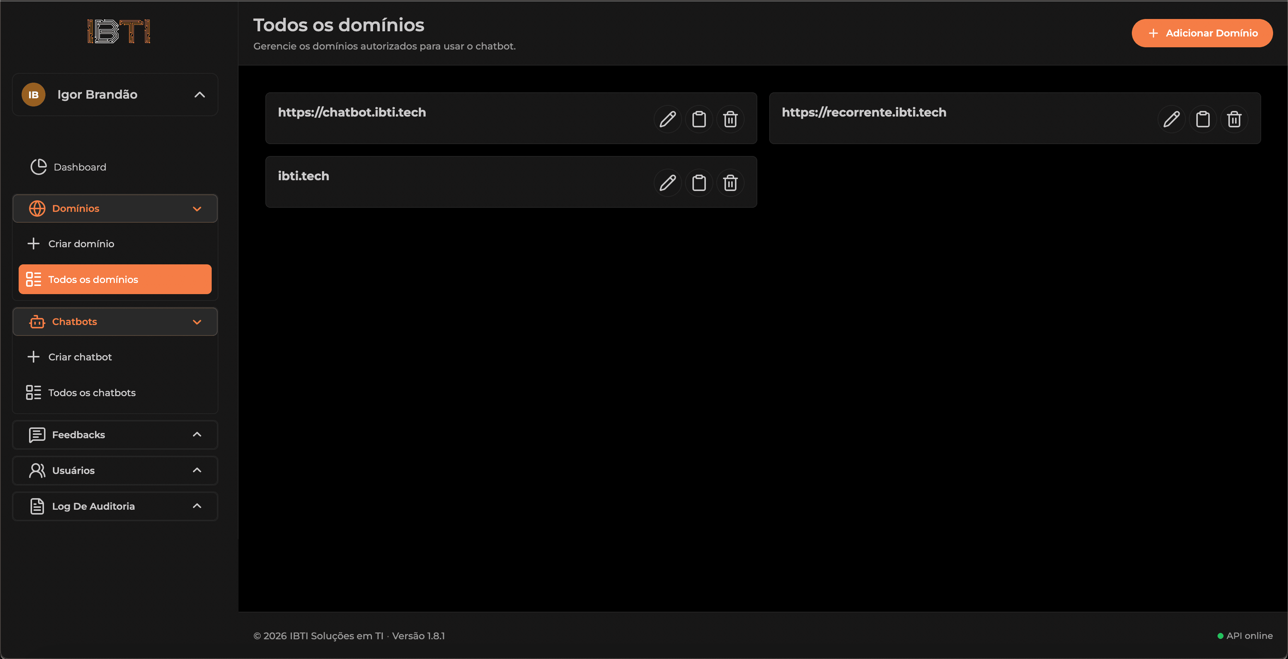The image size is (1288, 659).
Task: Switch to Todos os domínios in the sidebar
Action: pos(93,279)
